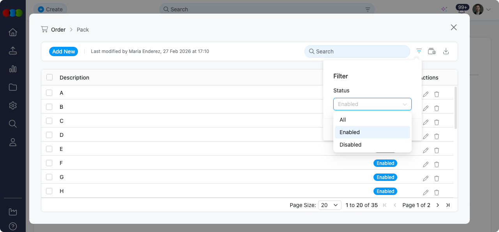Click the notifications bell with 99+ badge
Viewport: 499px width, 232px height.
[462, 10]
